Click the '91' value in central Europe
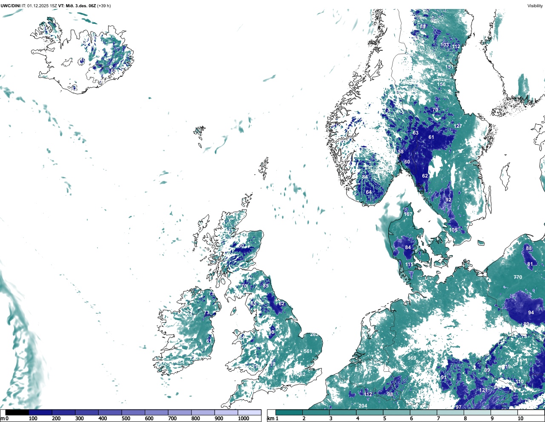 [444, 377]
